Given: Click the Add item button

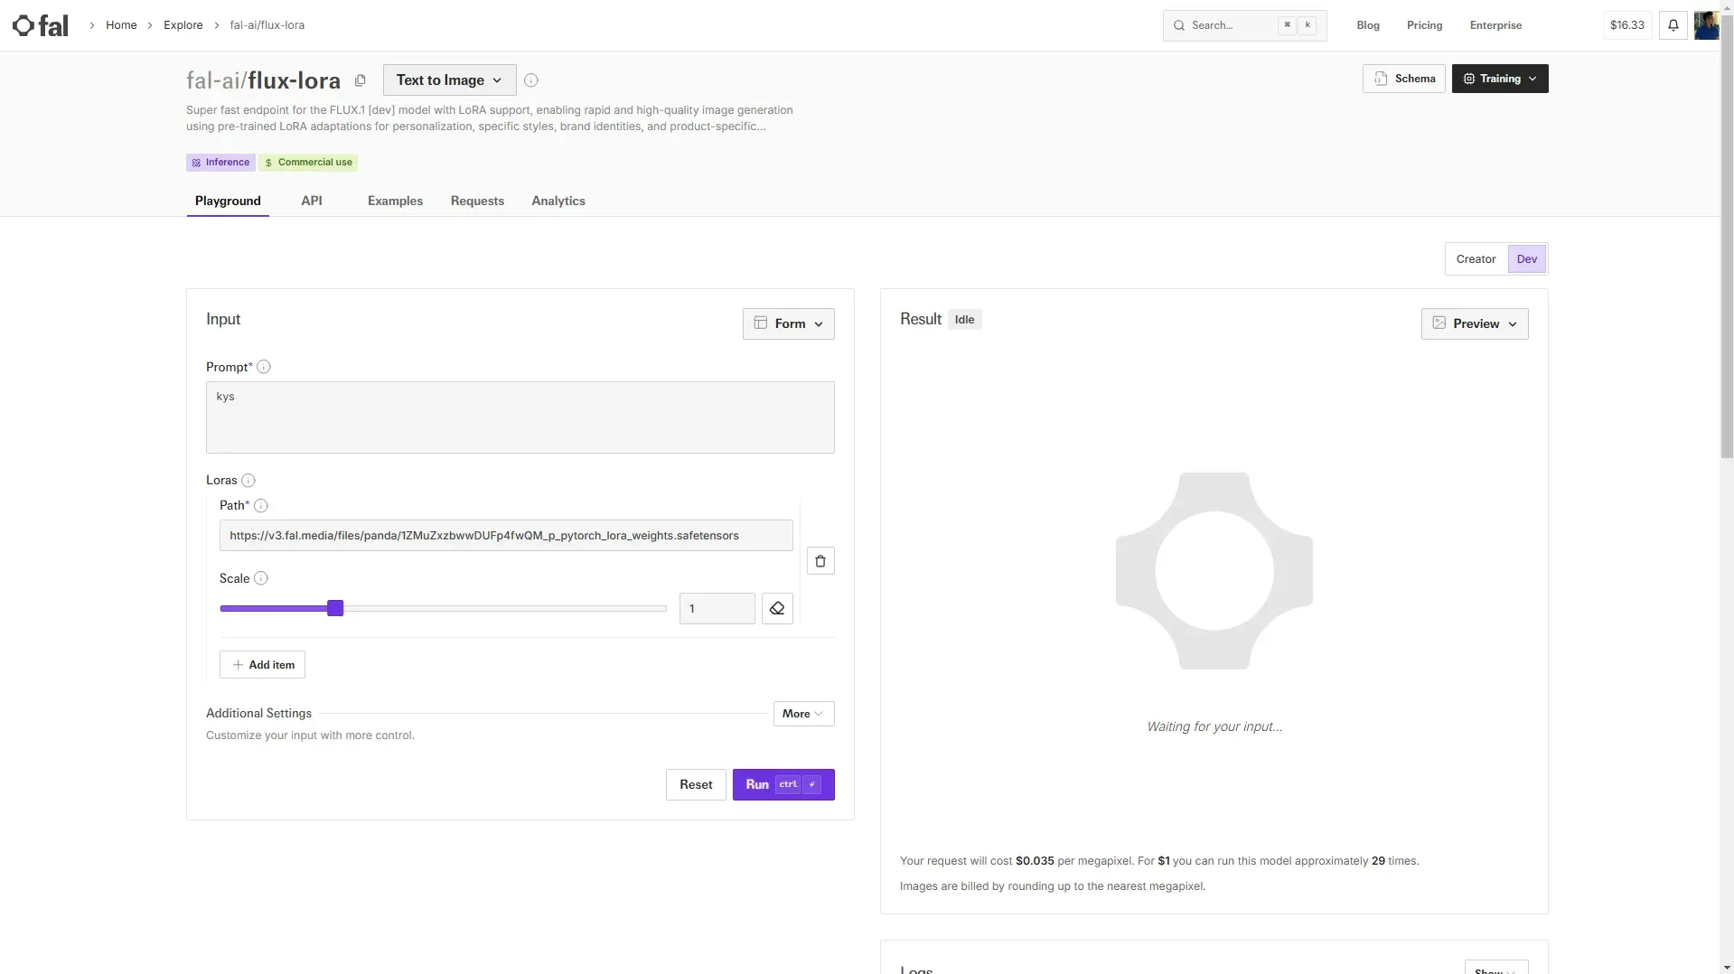Looking at the screenshot, I should pos(262,665).
